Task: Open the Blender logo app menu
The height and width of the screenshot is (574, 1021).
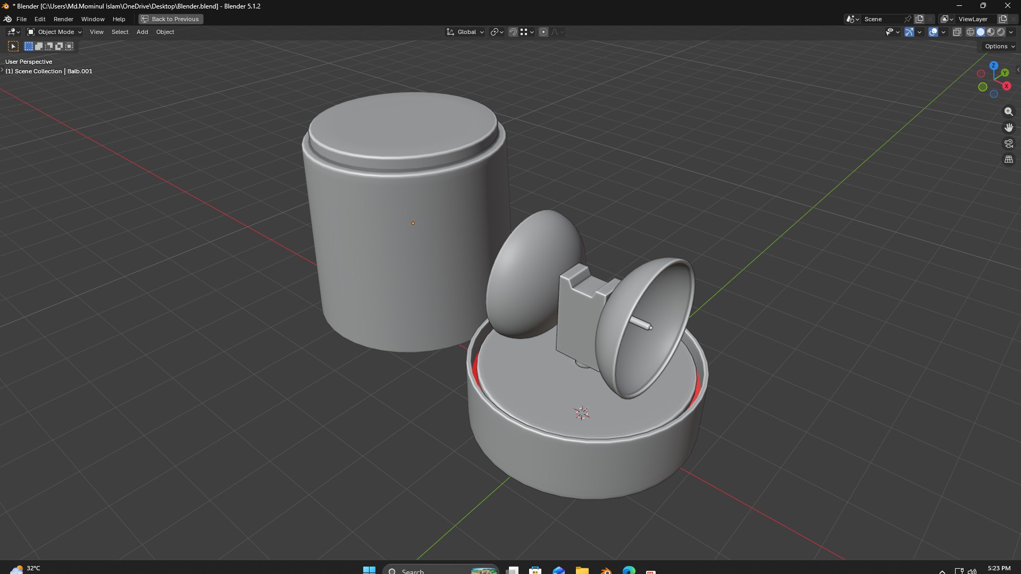Action: click(7, 19)
